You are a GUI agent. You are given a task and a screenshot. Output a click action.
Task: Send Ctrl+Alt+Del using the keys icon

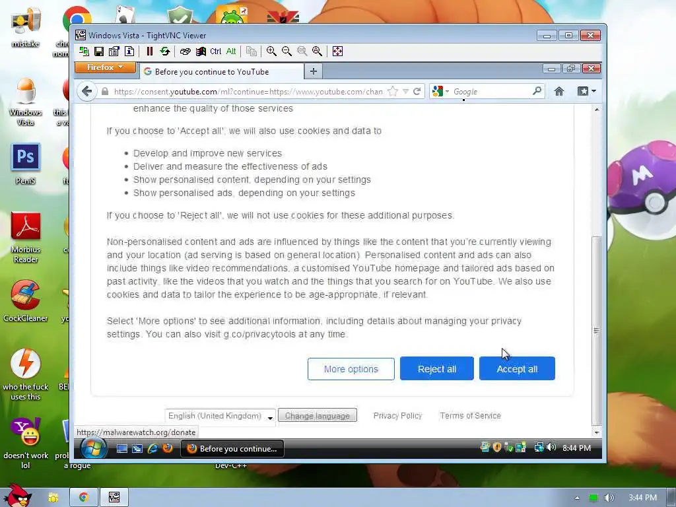(186, 51)
